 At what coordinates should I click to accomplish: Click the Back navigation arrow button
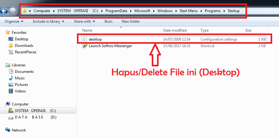(x=3, y=11)
